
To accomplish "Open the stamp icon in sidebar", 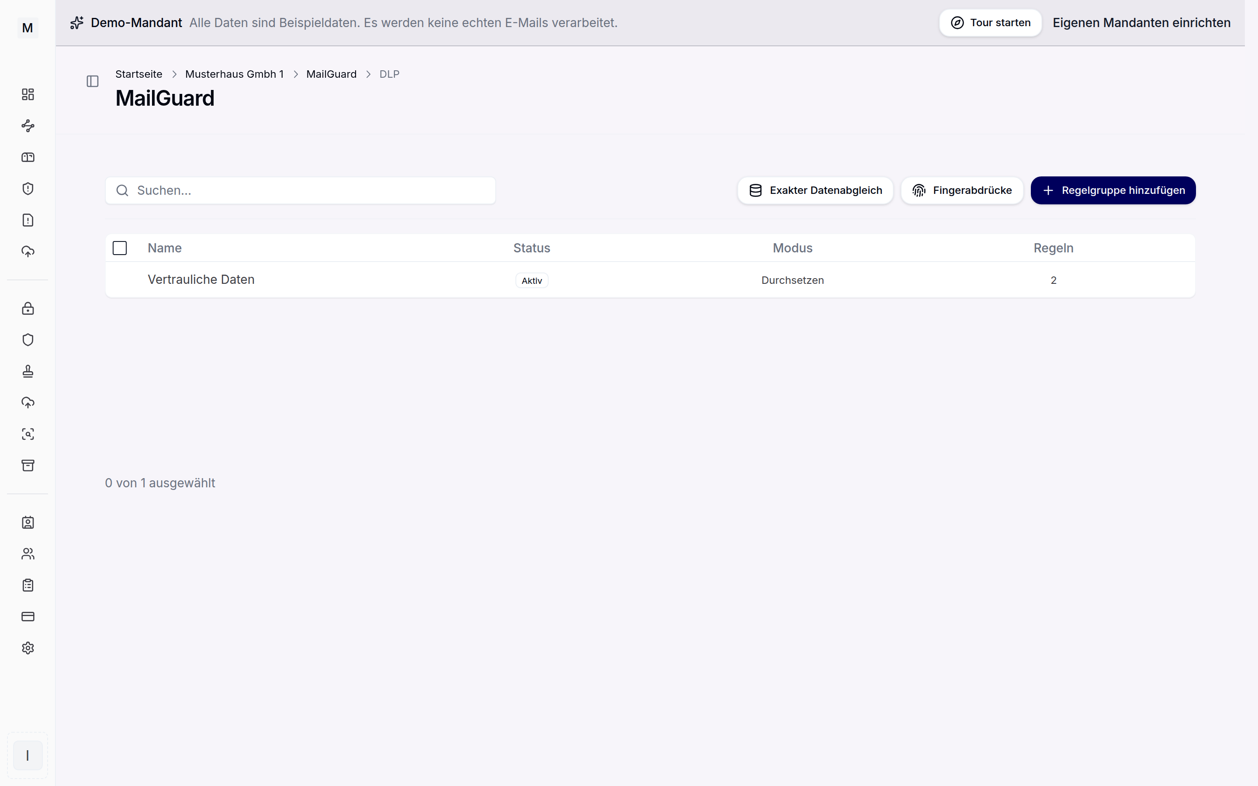I will pos(28,371).
